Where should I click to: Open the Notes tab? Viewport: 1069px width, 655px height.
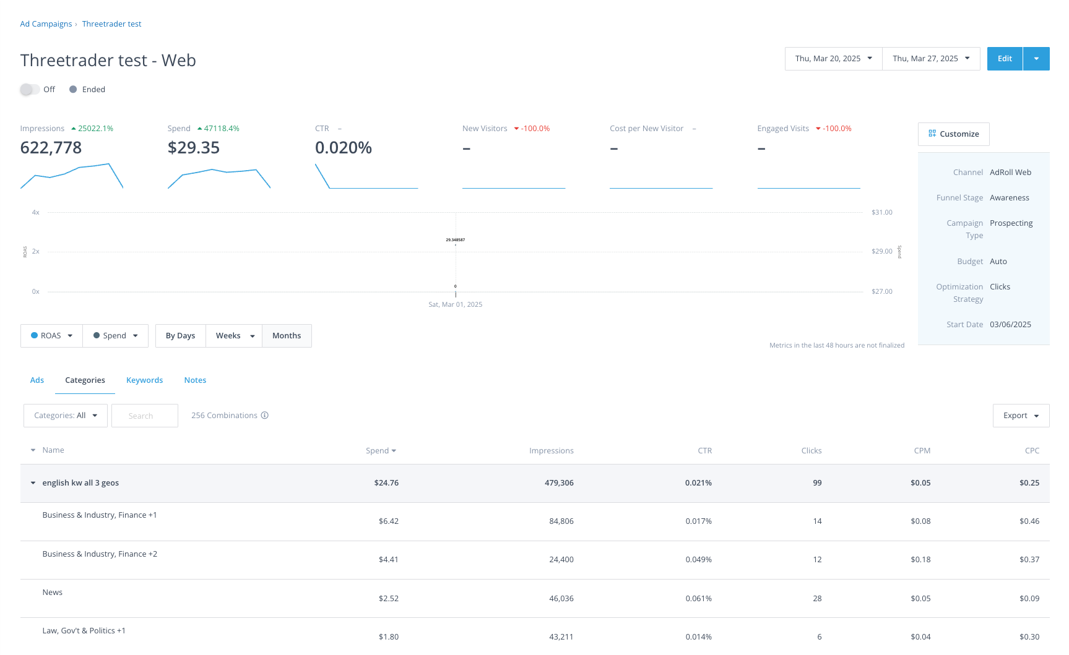point(195,380)
